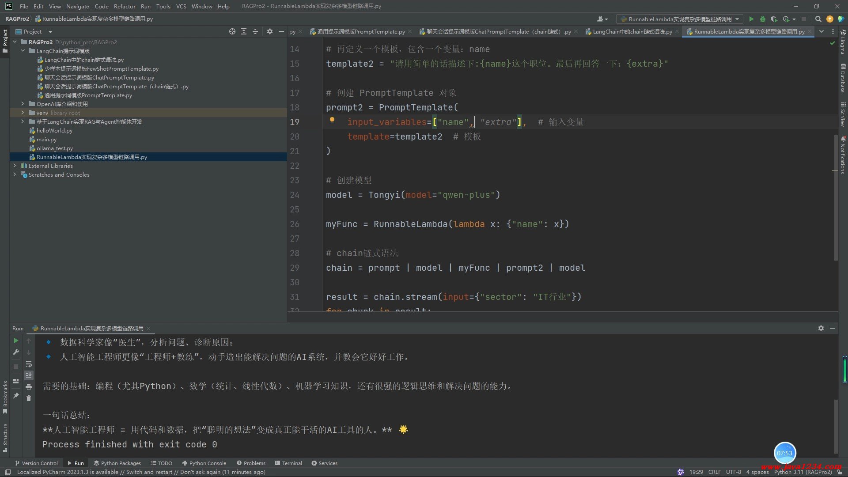Switch to LangChain中的chain链式语法.py tab
This screenshot has width=848, height=477.
pyautogui.click(x=632, y=31)
